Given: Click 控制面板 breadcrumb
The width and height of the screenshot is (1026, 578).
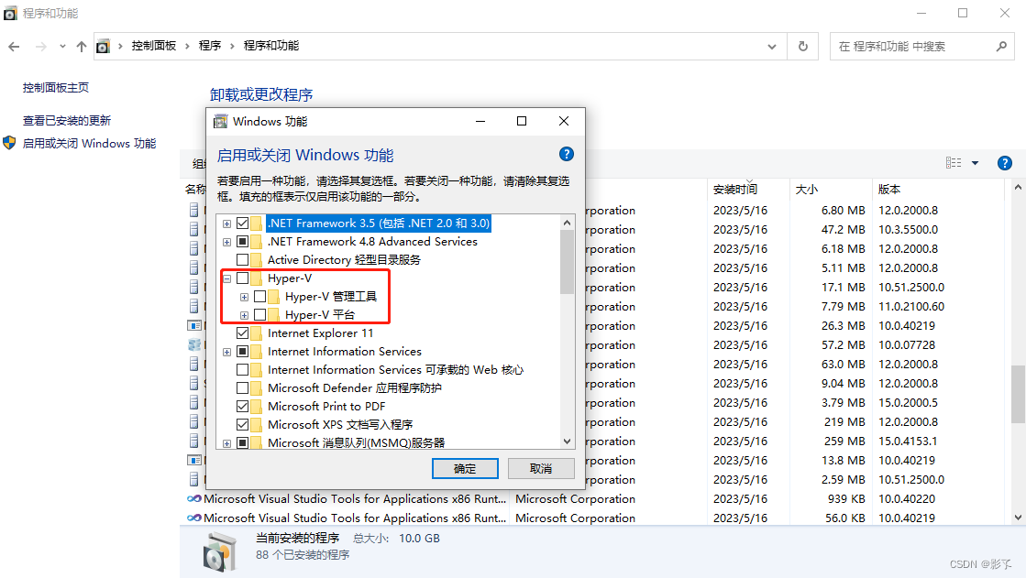Looking at the screenshot, I should coord(154,46).
